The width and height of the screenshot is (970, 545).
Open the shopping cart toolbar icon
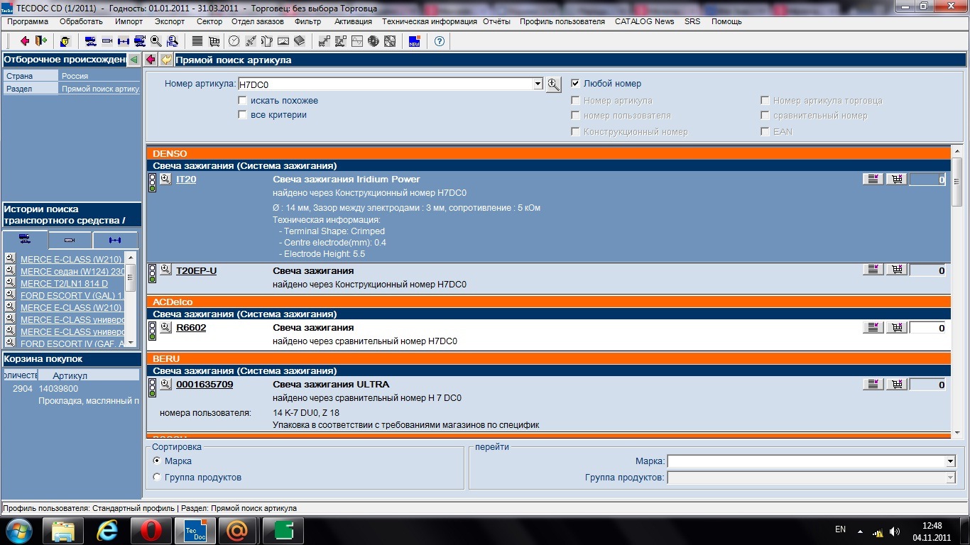click(x=213, y=40)
